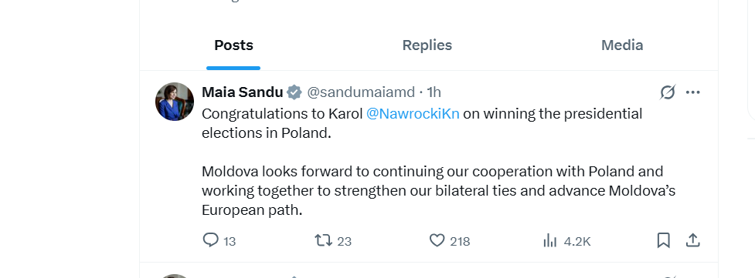Viewport: 755px width, 278px height.
Task: Click the partially visible avatar below
Action: [175, 276]
